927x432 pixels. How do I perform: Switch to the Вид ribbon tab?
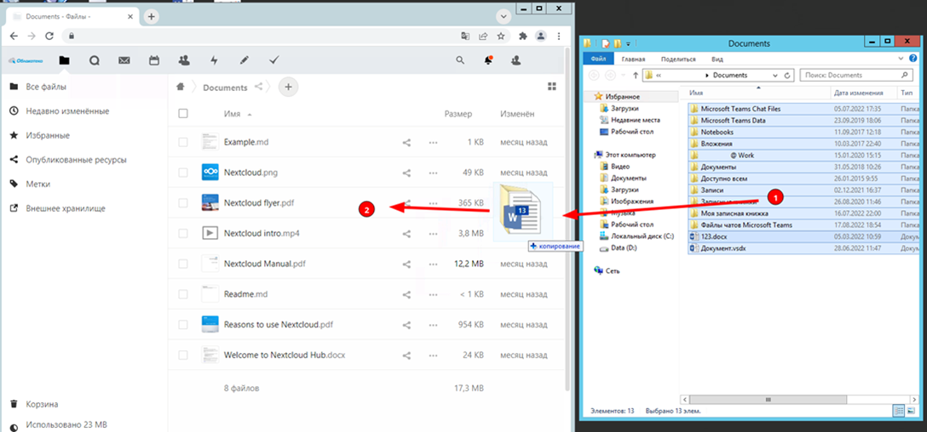pos(717,60)
